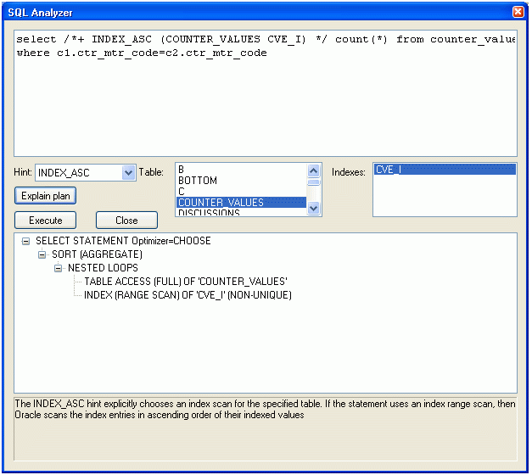
Task: Select the SORT (AGGREGATE) tree row
Action: pyautogui.click(x=97, y=254)
